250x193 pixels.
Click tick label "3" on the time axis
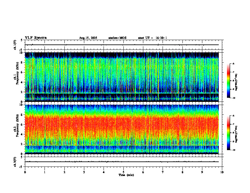84,172
